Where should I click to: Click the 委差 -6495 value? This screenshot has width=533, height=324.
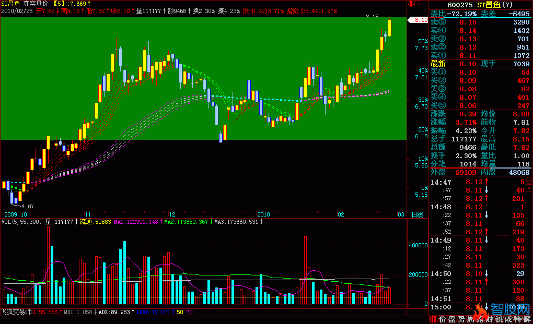point(518,14)
